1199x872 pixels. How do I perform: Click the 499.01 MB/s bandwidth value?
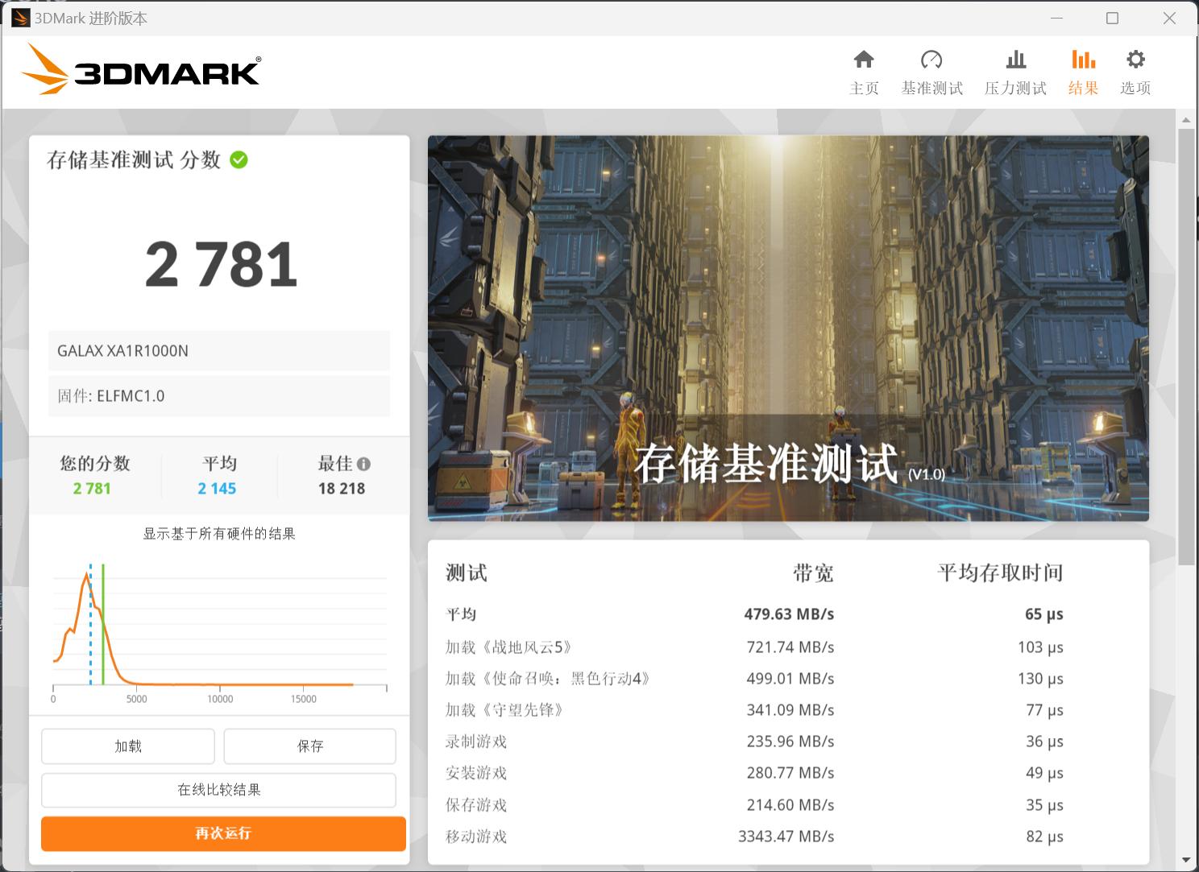[x=790, y=679]
